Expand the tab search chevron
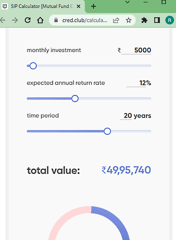 coord(128,2)
